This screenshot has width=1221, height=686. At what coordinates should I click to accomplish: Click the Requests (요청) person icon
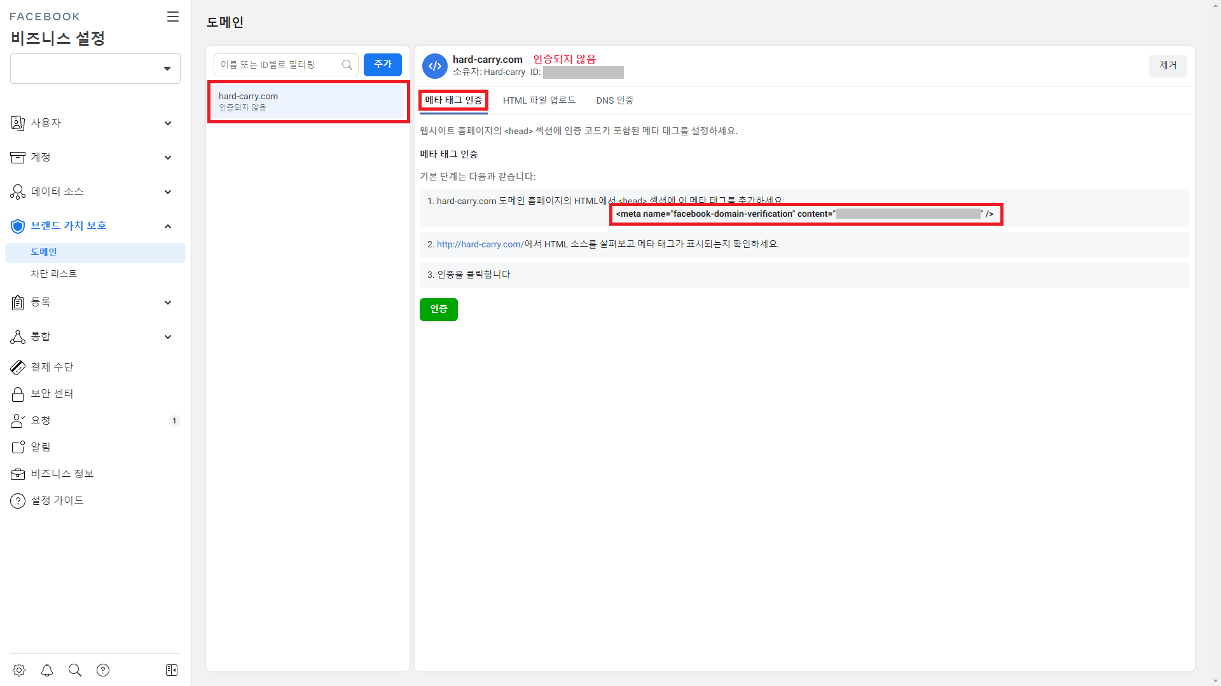coord(18,420)
